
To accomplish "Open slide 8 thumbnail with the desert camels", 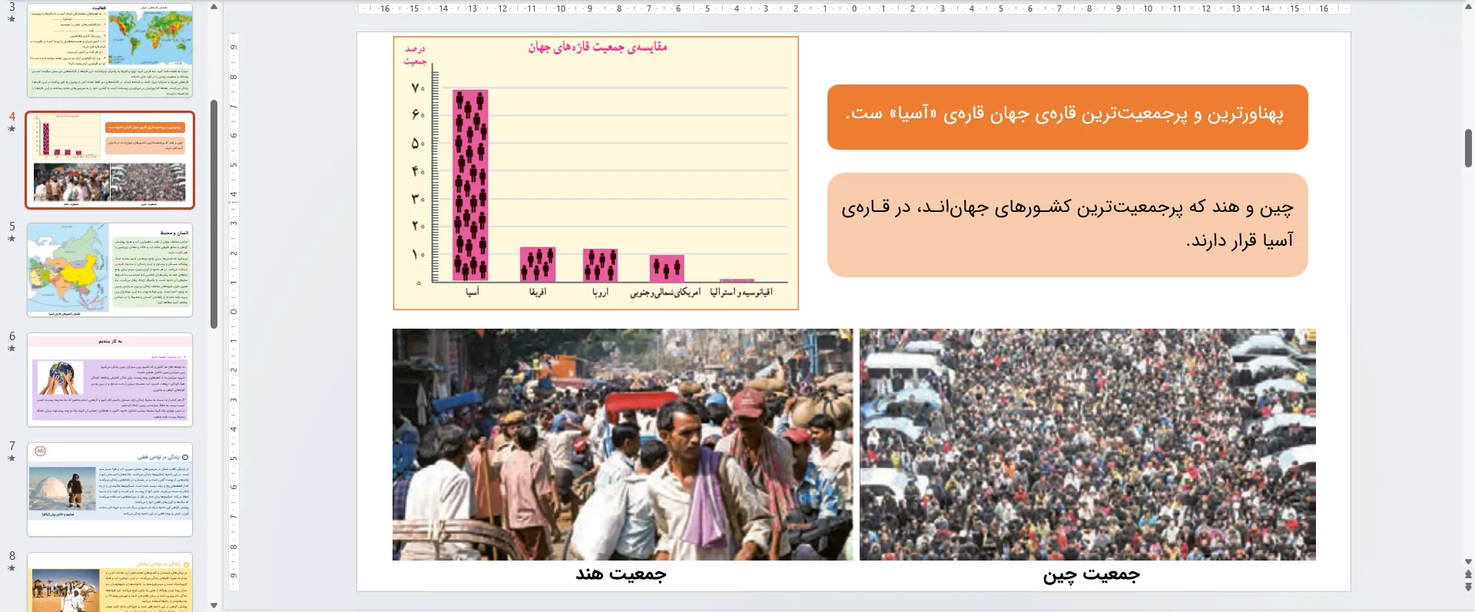I will coord(110,582).
